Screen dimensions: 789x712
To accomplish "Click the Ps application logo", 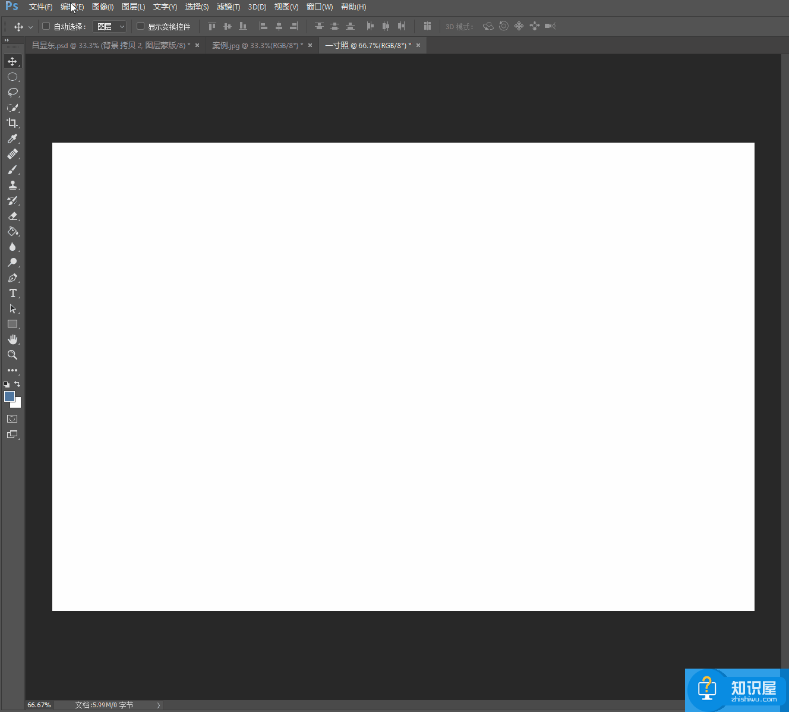I will [x=12, y=7].
